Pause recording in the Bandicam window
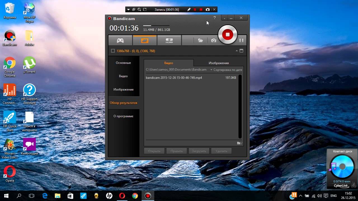Image resolution: width=358 pixels, height=201 pixels. point(241,40)
